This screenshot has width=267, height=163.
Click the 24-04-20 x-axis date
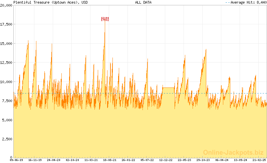pyautogui.click(x=53, y=160)
